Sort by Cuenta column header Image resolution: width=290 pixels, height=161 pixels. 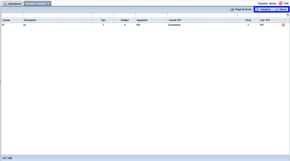(12, 20)
